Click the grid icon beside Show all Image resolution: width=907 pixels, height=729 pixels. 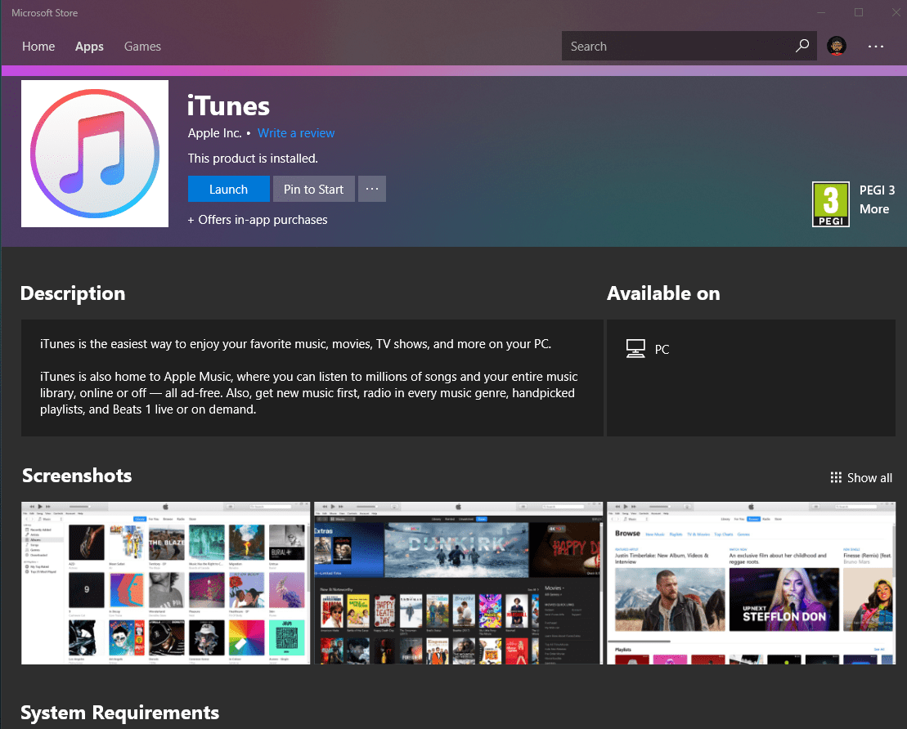click(x=836, y=477)
